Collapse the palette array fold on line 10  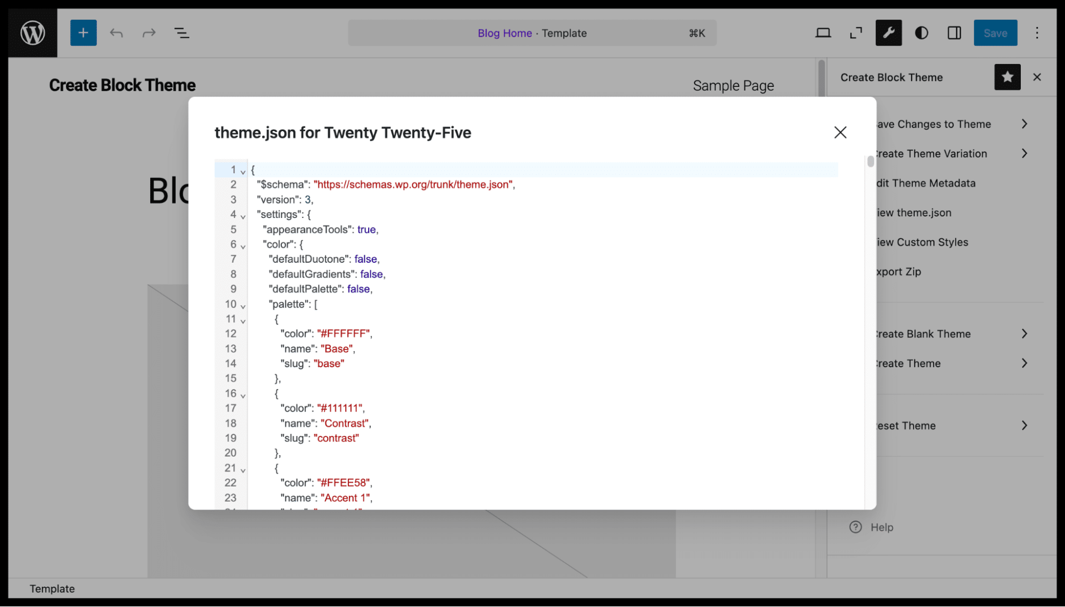click(243, 306)
